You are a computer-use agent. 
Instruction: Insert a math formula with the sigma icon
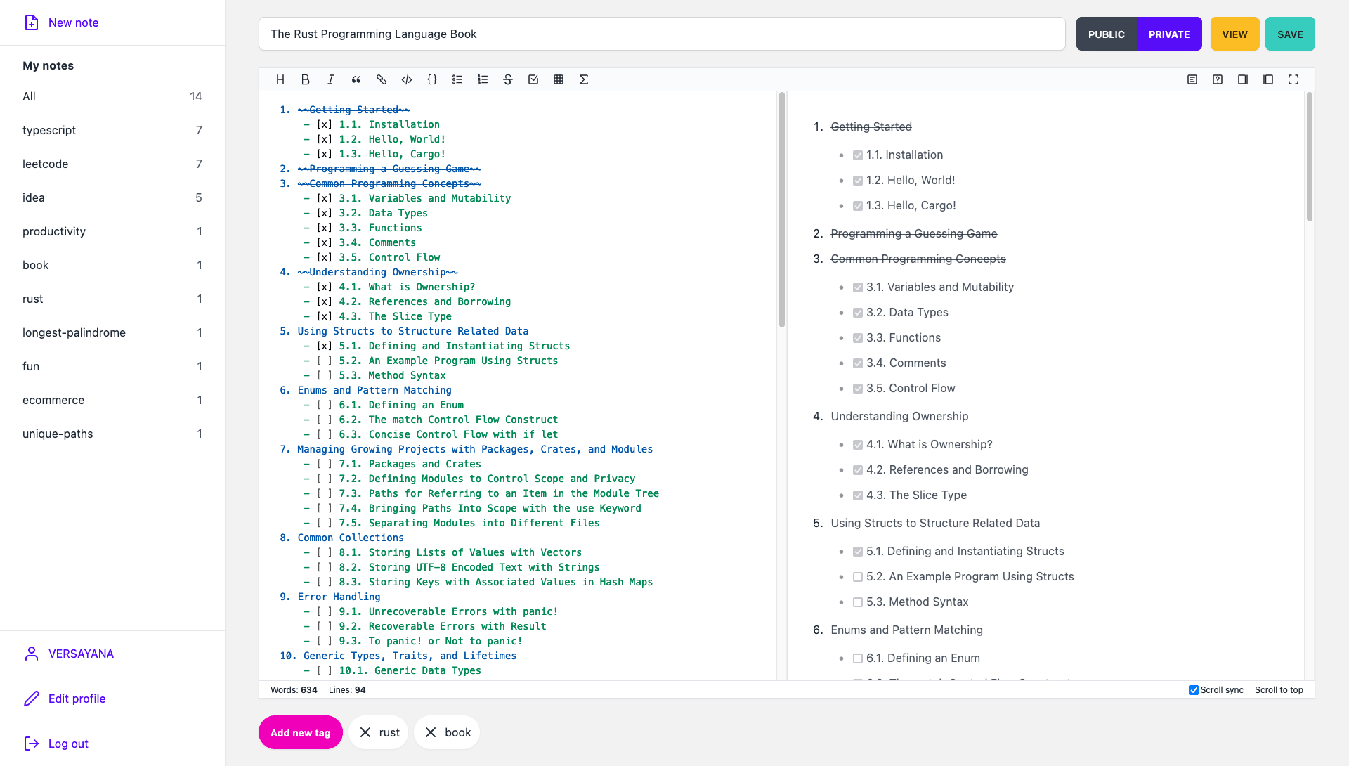click(x=584, y=79)
